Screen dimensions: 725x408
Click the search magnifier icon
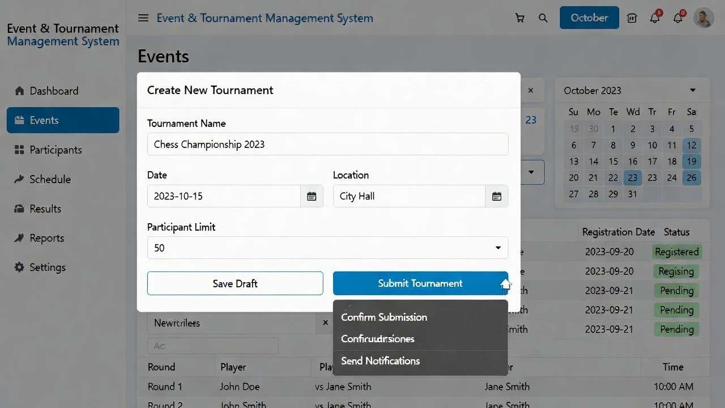click(543, 18)
